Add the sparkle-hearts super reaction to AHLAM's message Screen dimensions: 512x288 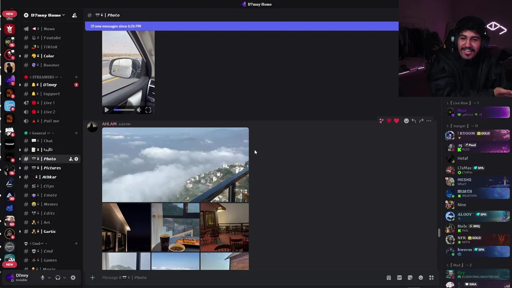point(381,121)
